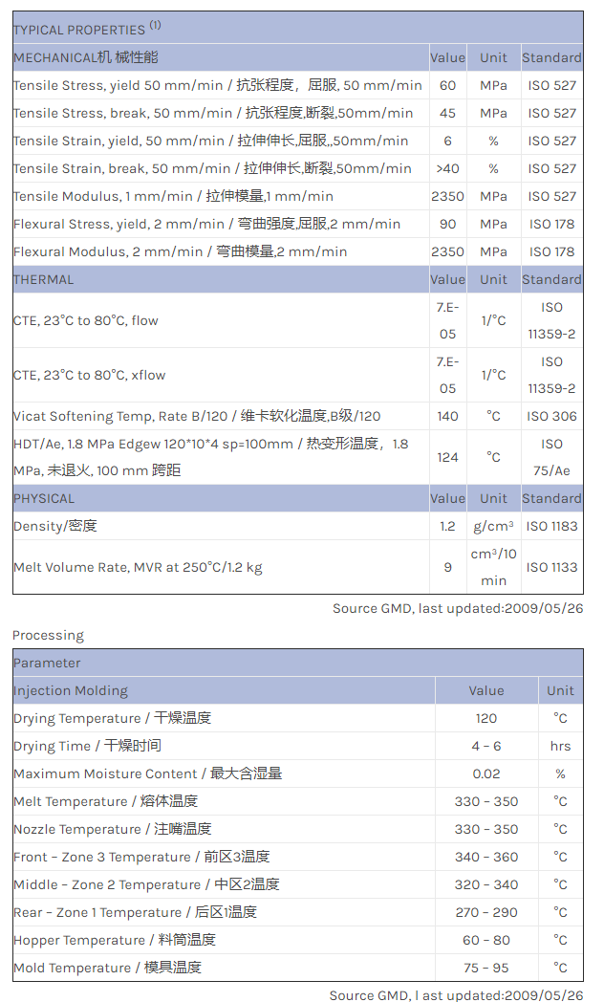
Task: Click the ISO 306 standard cell
Action: (x=551, y=416)
